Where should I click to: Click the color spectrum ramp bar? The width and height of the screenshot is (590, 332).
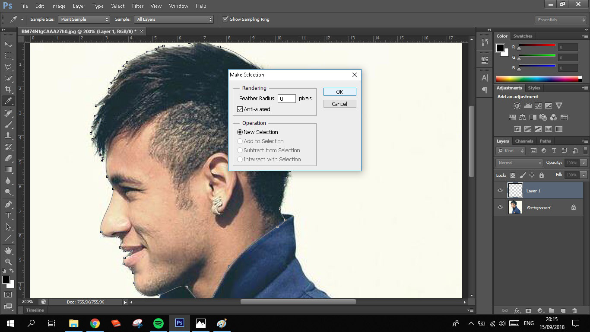point(537,79)
